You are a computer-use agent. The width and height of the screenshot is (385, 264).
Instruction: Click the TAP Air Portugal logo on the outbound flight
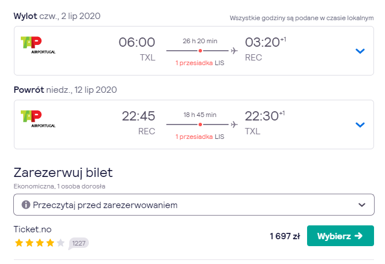[38, 45]
